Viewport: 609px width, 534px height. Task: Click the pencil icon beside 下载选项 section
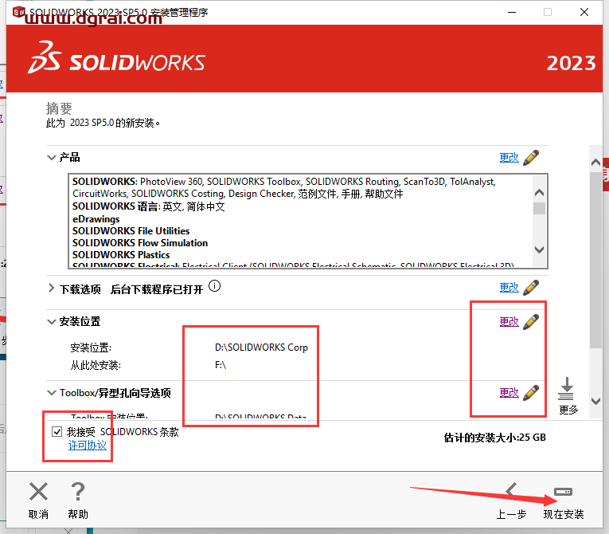click(x=531, y=288)
